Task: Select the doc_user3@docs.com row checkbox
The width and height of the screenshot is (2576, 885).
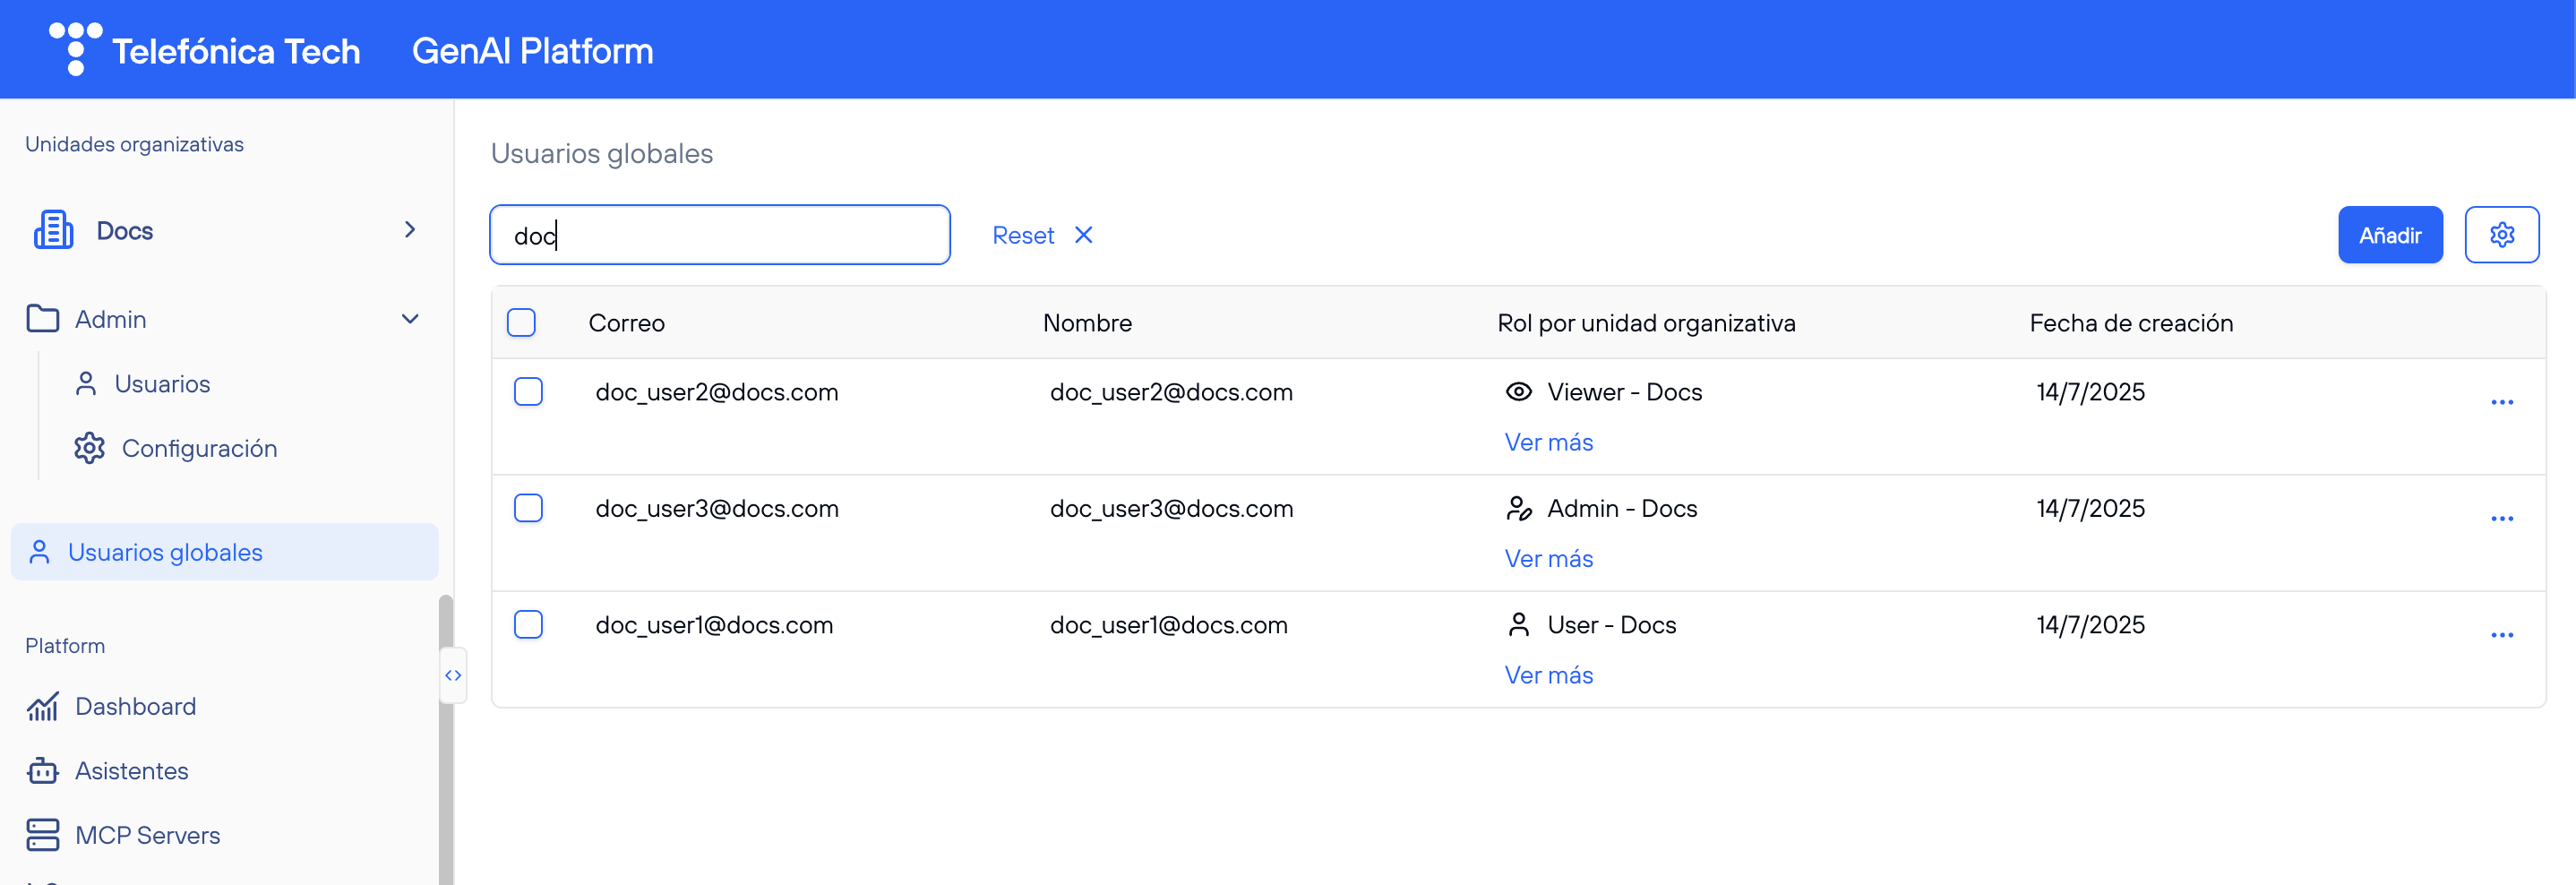Action: pos(528,508)
